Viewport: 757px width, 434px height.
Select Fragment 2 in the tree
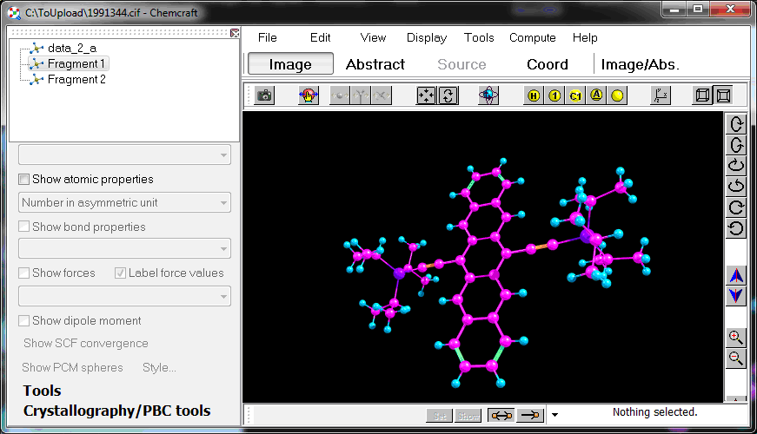(76, 79)
